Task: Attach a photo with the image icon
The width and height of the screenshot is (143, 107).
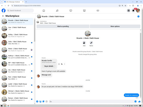Action: coord(40,102)
